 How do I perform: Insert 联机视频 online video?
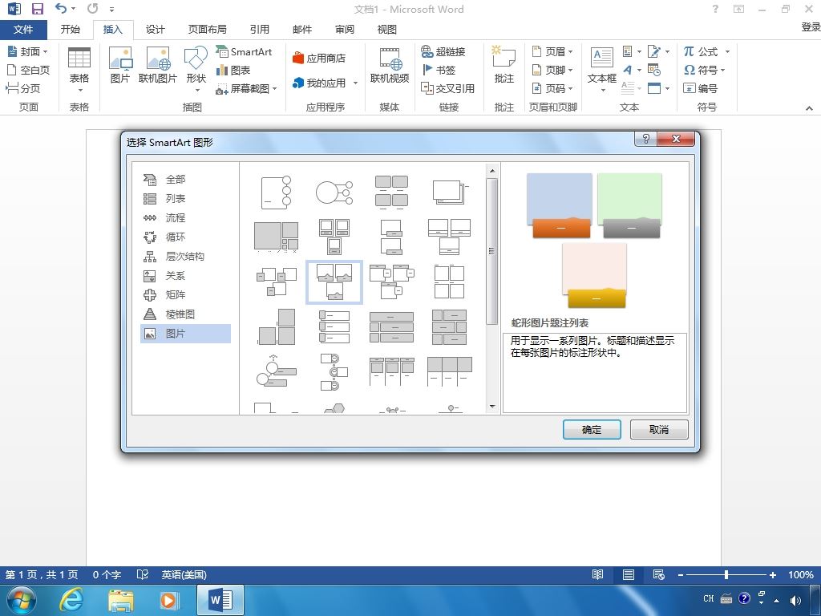point(390,66)
